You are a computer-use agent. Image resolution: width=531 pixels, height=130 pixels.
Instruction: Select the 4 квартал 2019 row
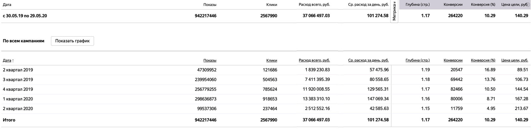pos(18,89)
